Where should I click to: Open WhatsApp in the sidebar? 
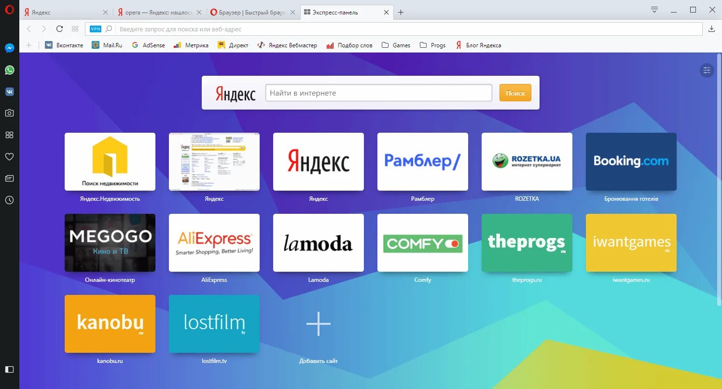click(10, 70)
